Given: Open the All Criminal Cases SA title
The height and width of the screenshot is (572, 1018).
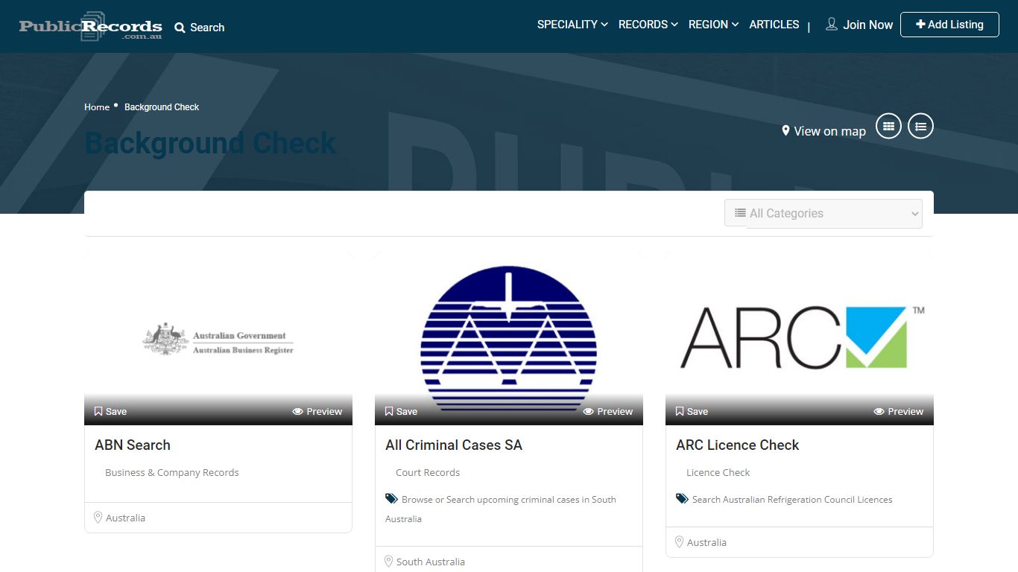Looking at the screenshot, I should [454, 445].
